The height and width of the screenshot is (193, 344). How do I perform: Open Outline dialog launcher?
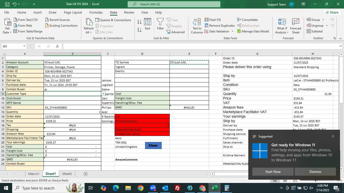pos(335,38)
